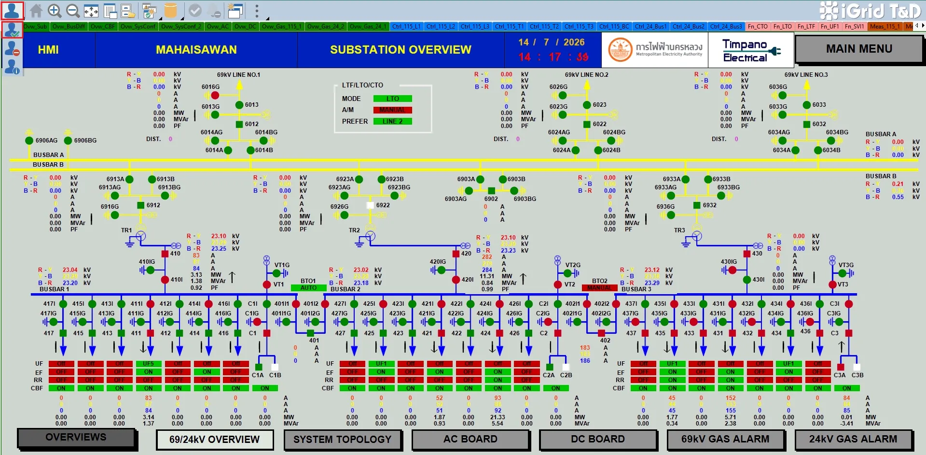Click the VT1 voltage transformer symbol
This screenshot has height=455, width=926.
click(266, 284)
